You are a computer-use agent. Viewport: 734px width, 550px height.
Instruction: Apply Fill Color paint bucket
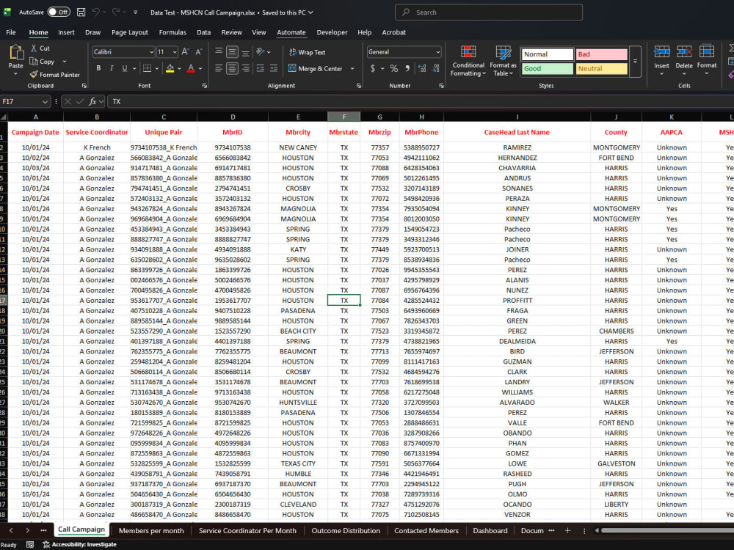coord(170,68)
